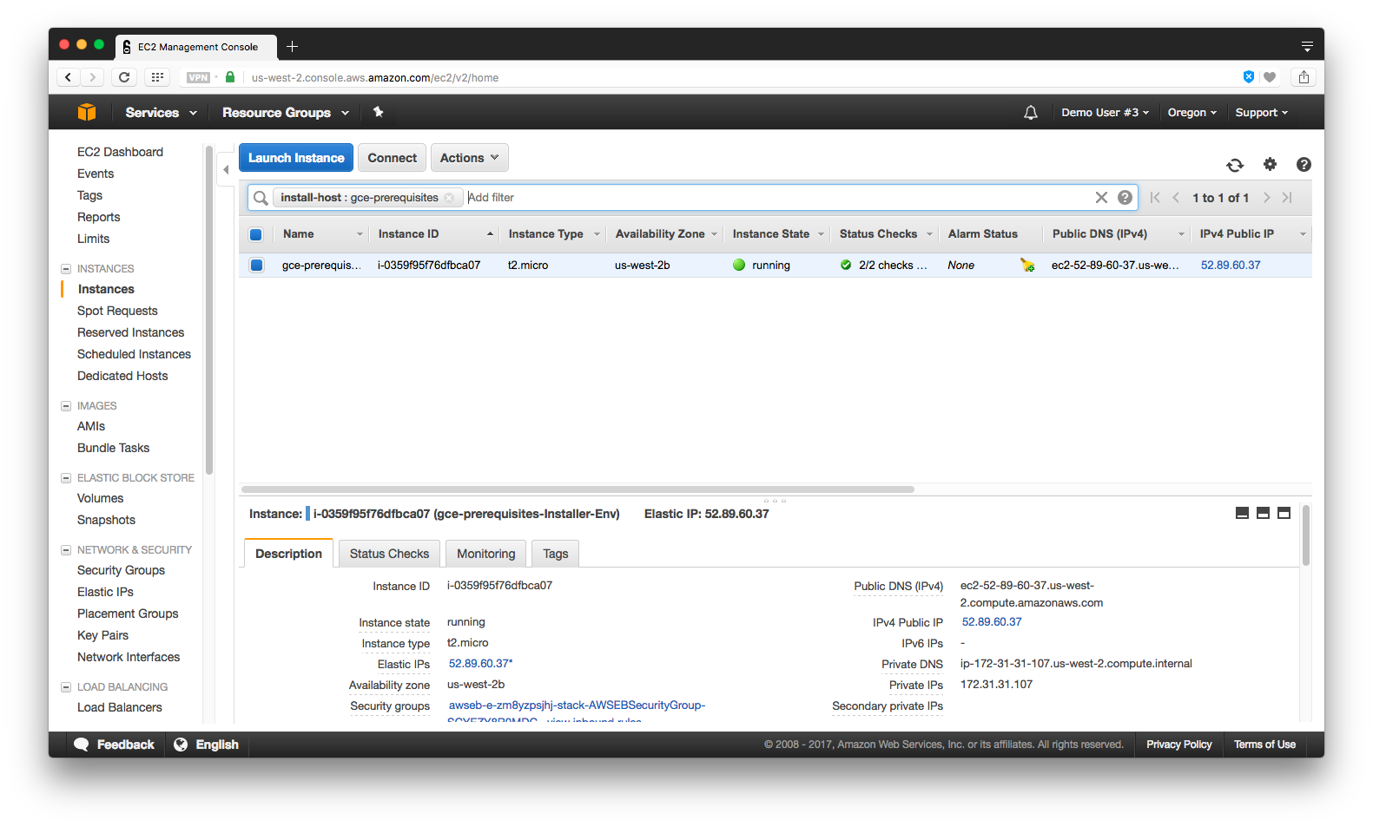
Task: Click the Connect button
Action: [392, 158]
